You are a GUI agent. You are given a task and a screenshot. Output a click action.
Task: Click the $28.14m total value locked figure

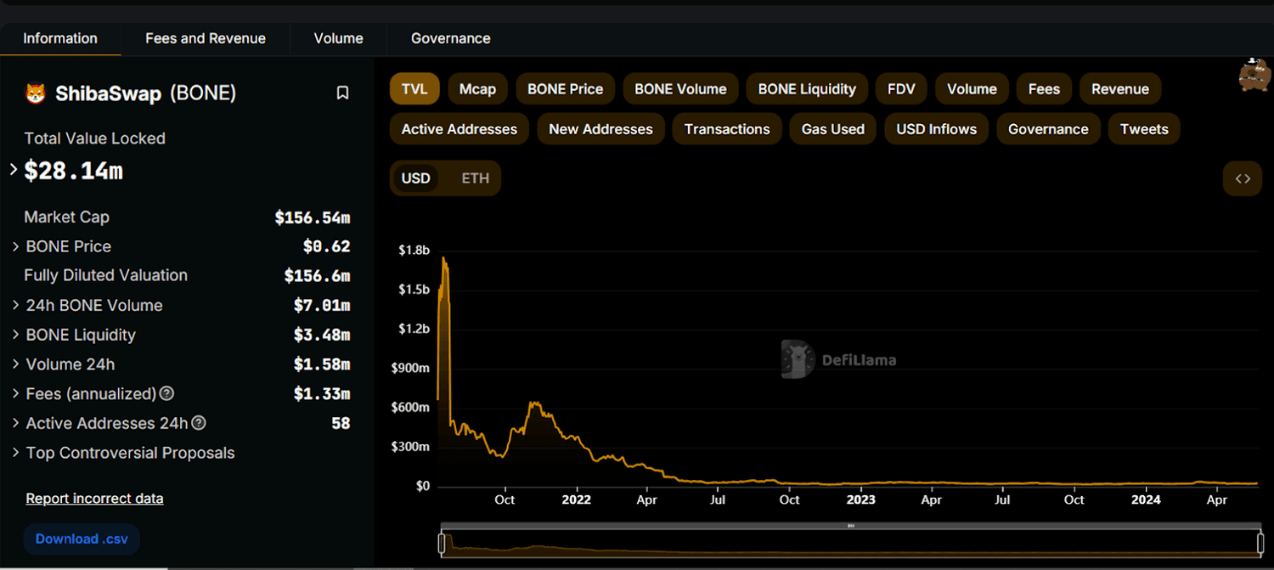[74, 171]
